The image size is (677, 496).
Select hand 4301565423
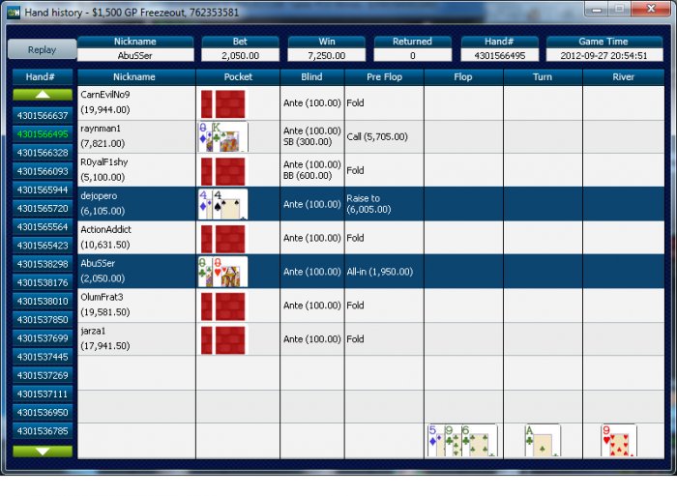[x=43, y=246]
